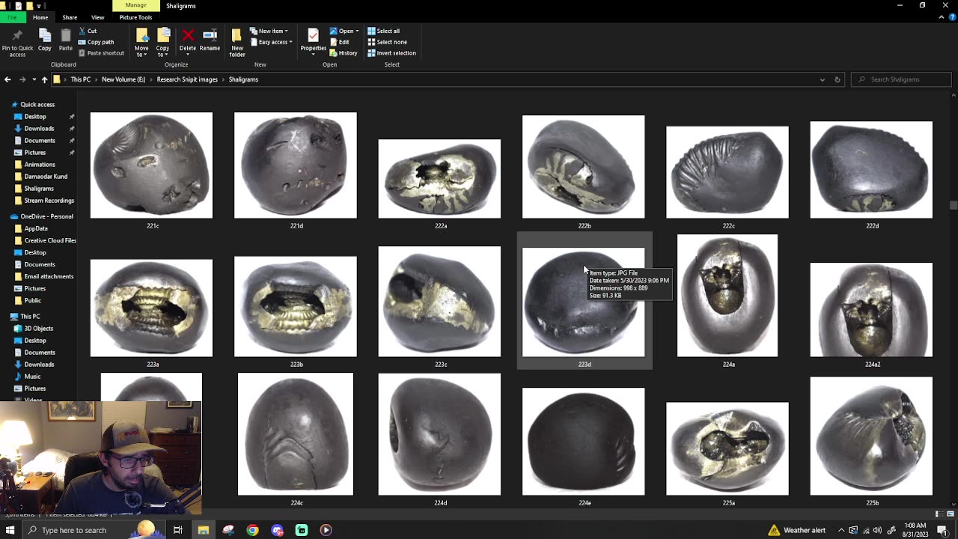Open 3D Objects under This PC
The image size is (958, 539).
click(38, 329)
